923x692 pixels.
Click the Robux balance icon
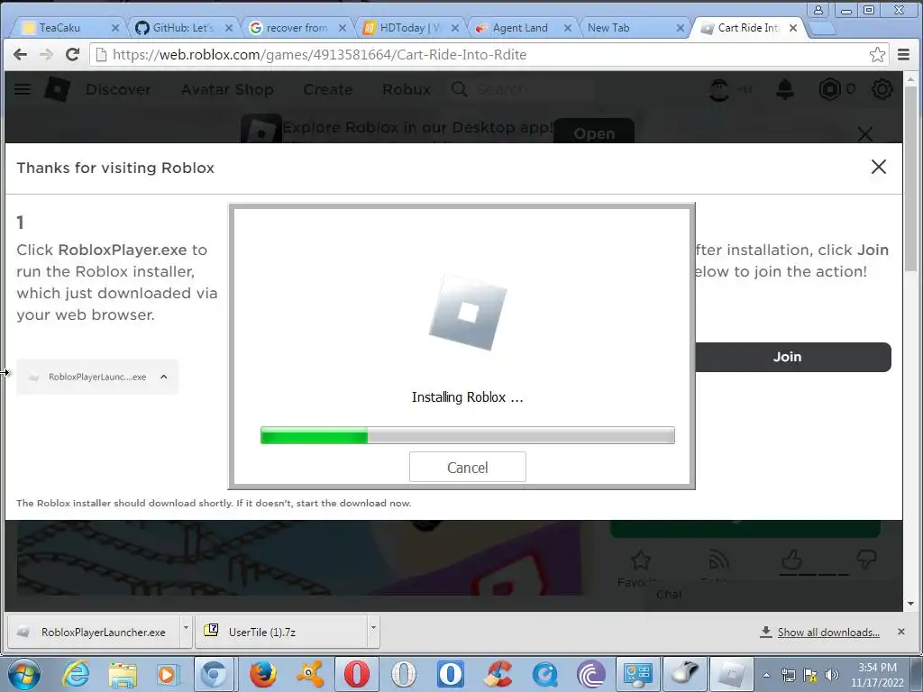coord(829,89)
